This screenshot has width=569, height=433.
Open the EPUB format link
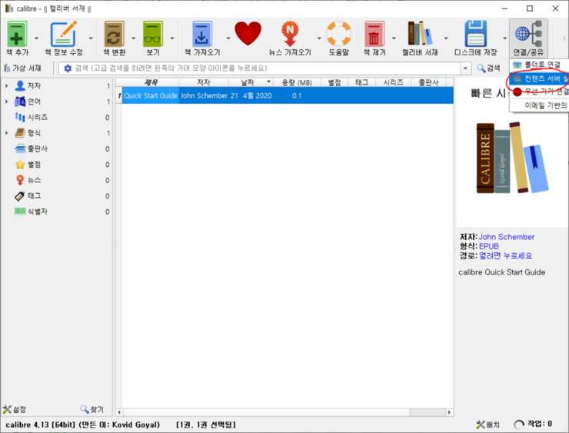point(489,246)
